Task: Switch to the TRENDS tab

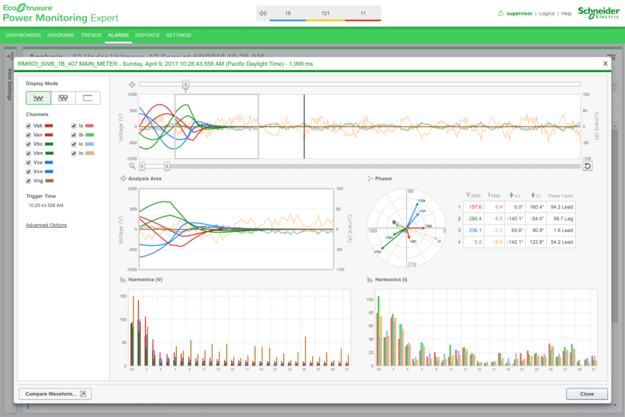Action: [x=91, y=35]
